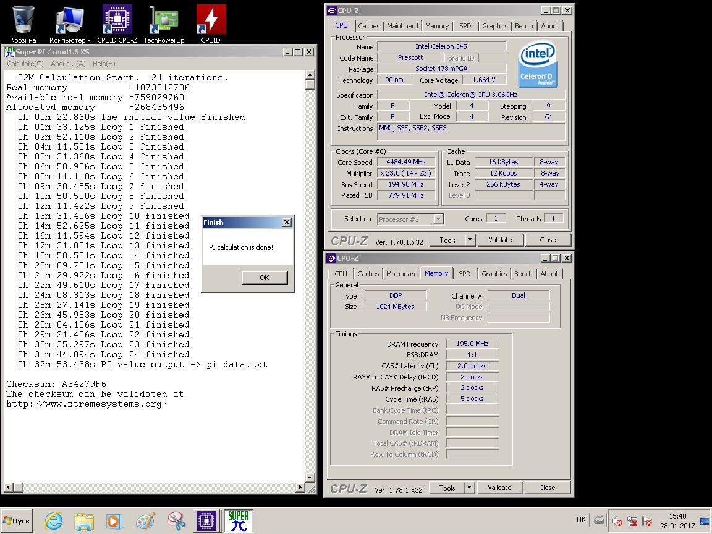Switch to Mainboard tab in upper CPU-Z
This screenshot has height=534, width=712.
click(402, 26)
